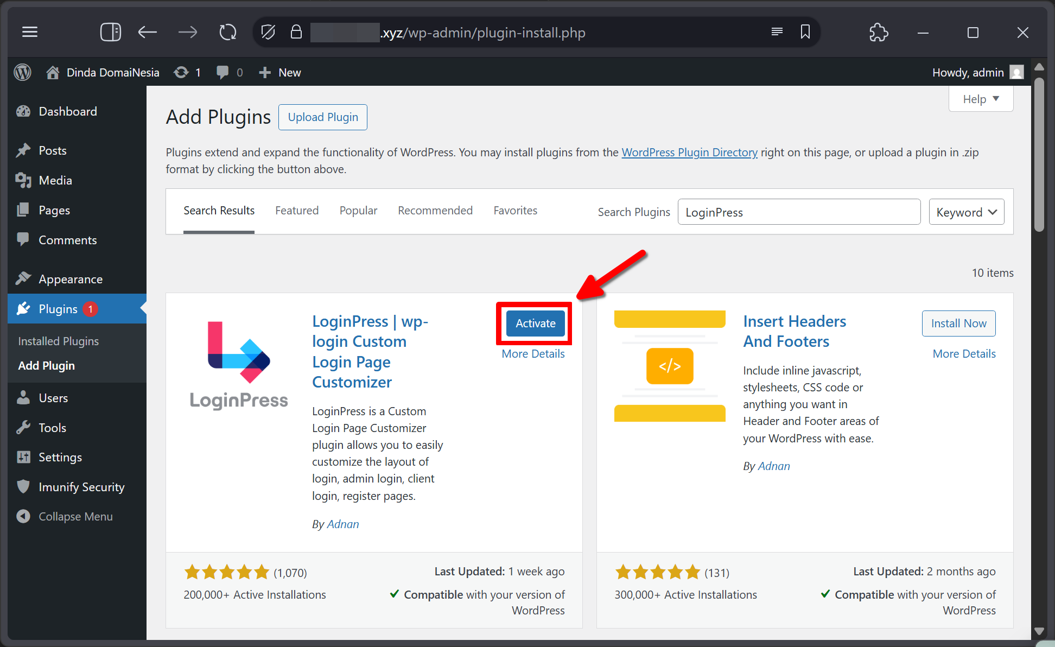Visit site via Dinda DomaiNesia home icon
The image size is (1055, 647).
point(53,72)
